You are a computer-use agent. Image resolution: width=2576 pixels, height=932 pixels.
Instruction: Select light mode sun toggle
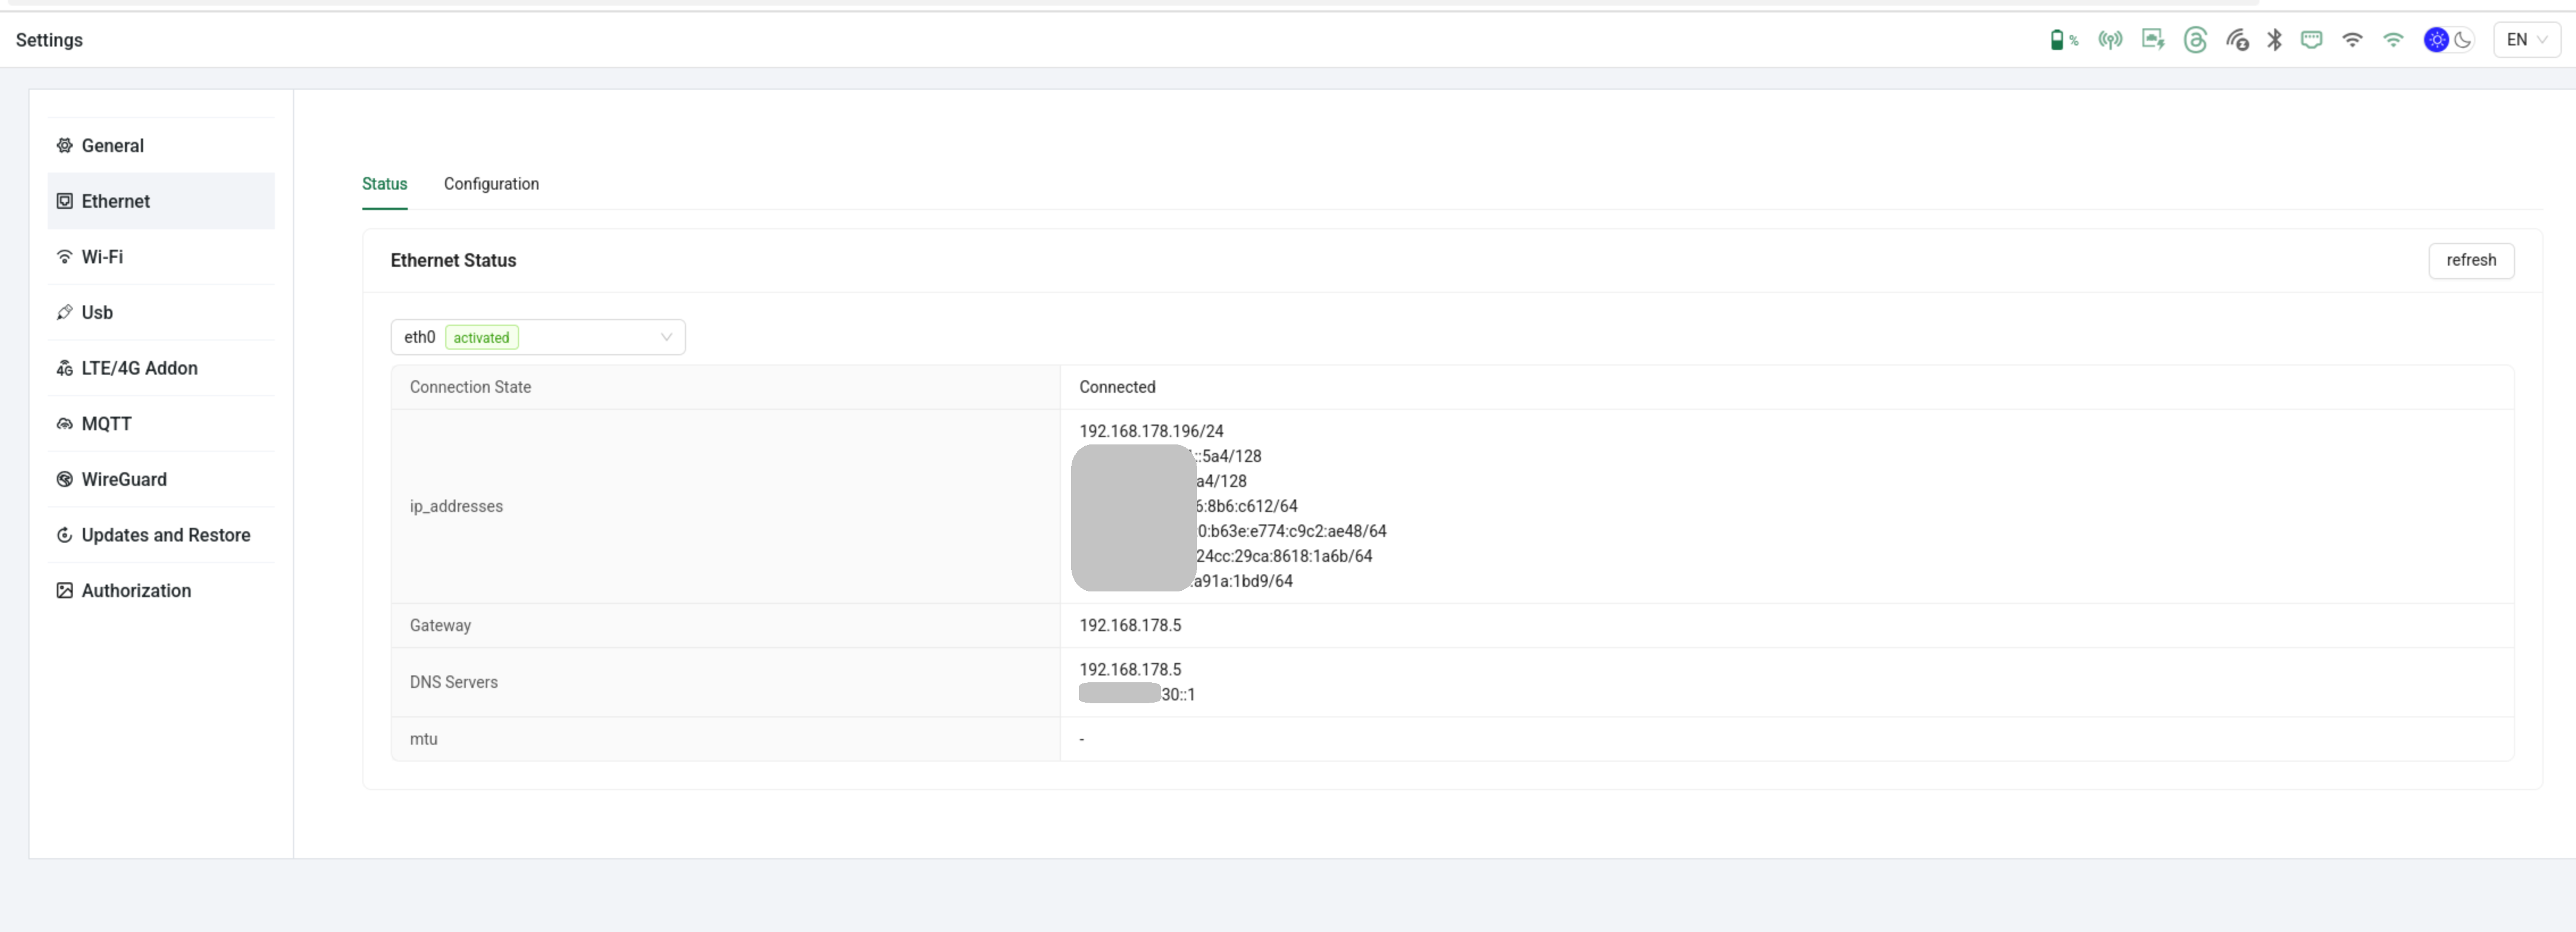tap(2437, 40)
